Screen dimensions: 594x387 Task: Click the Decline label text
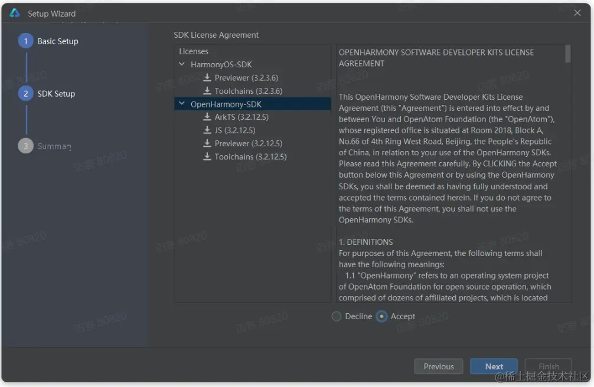[358, 316]
